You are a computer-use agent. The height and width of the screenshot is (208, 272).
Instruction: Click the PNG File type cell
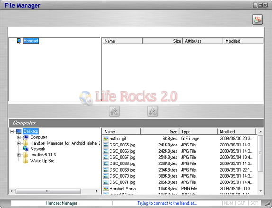coord(189,189)
